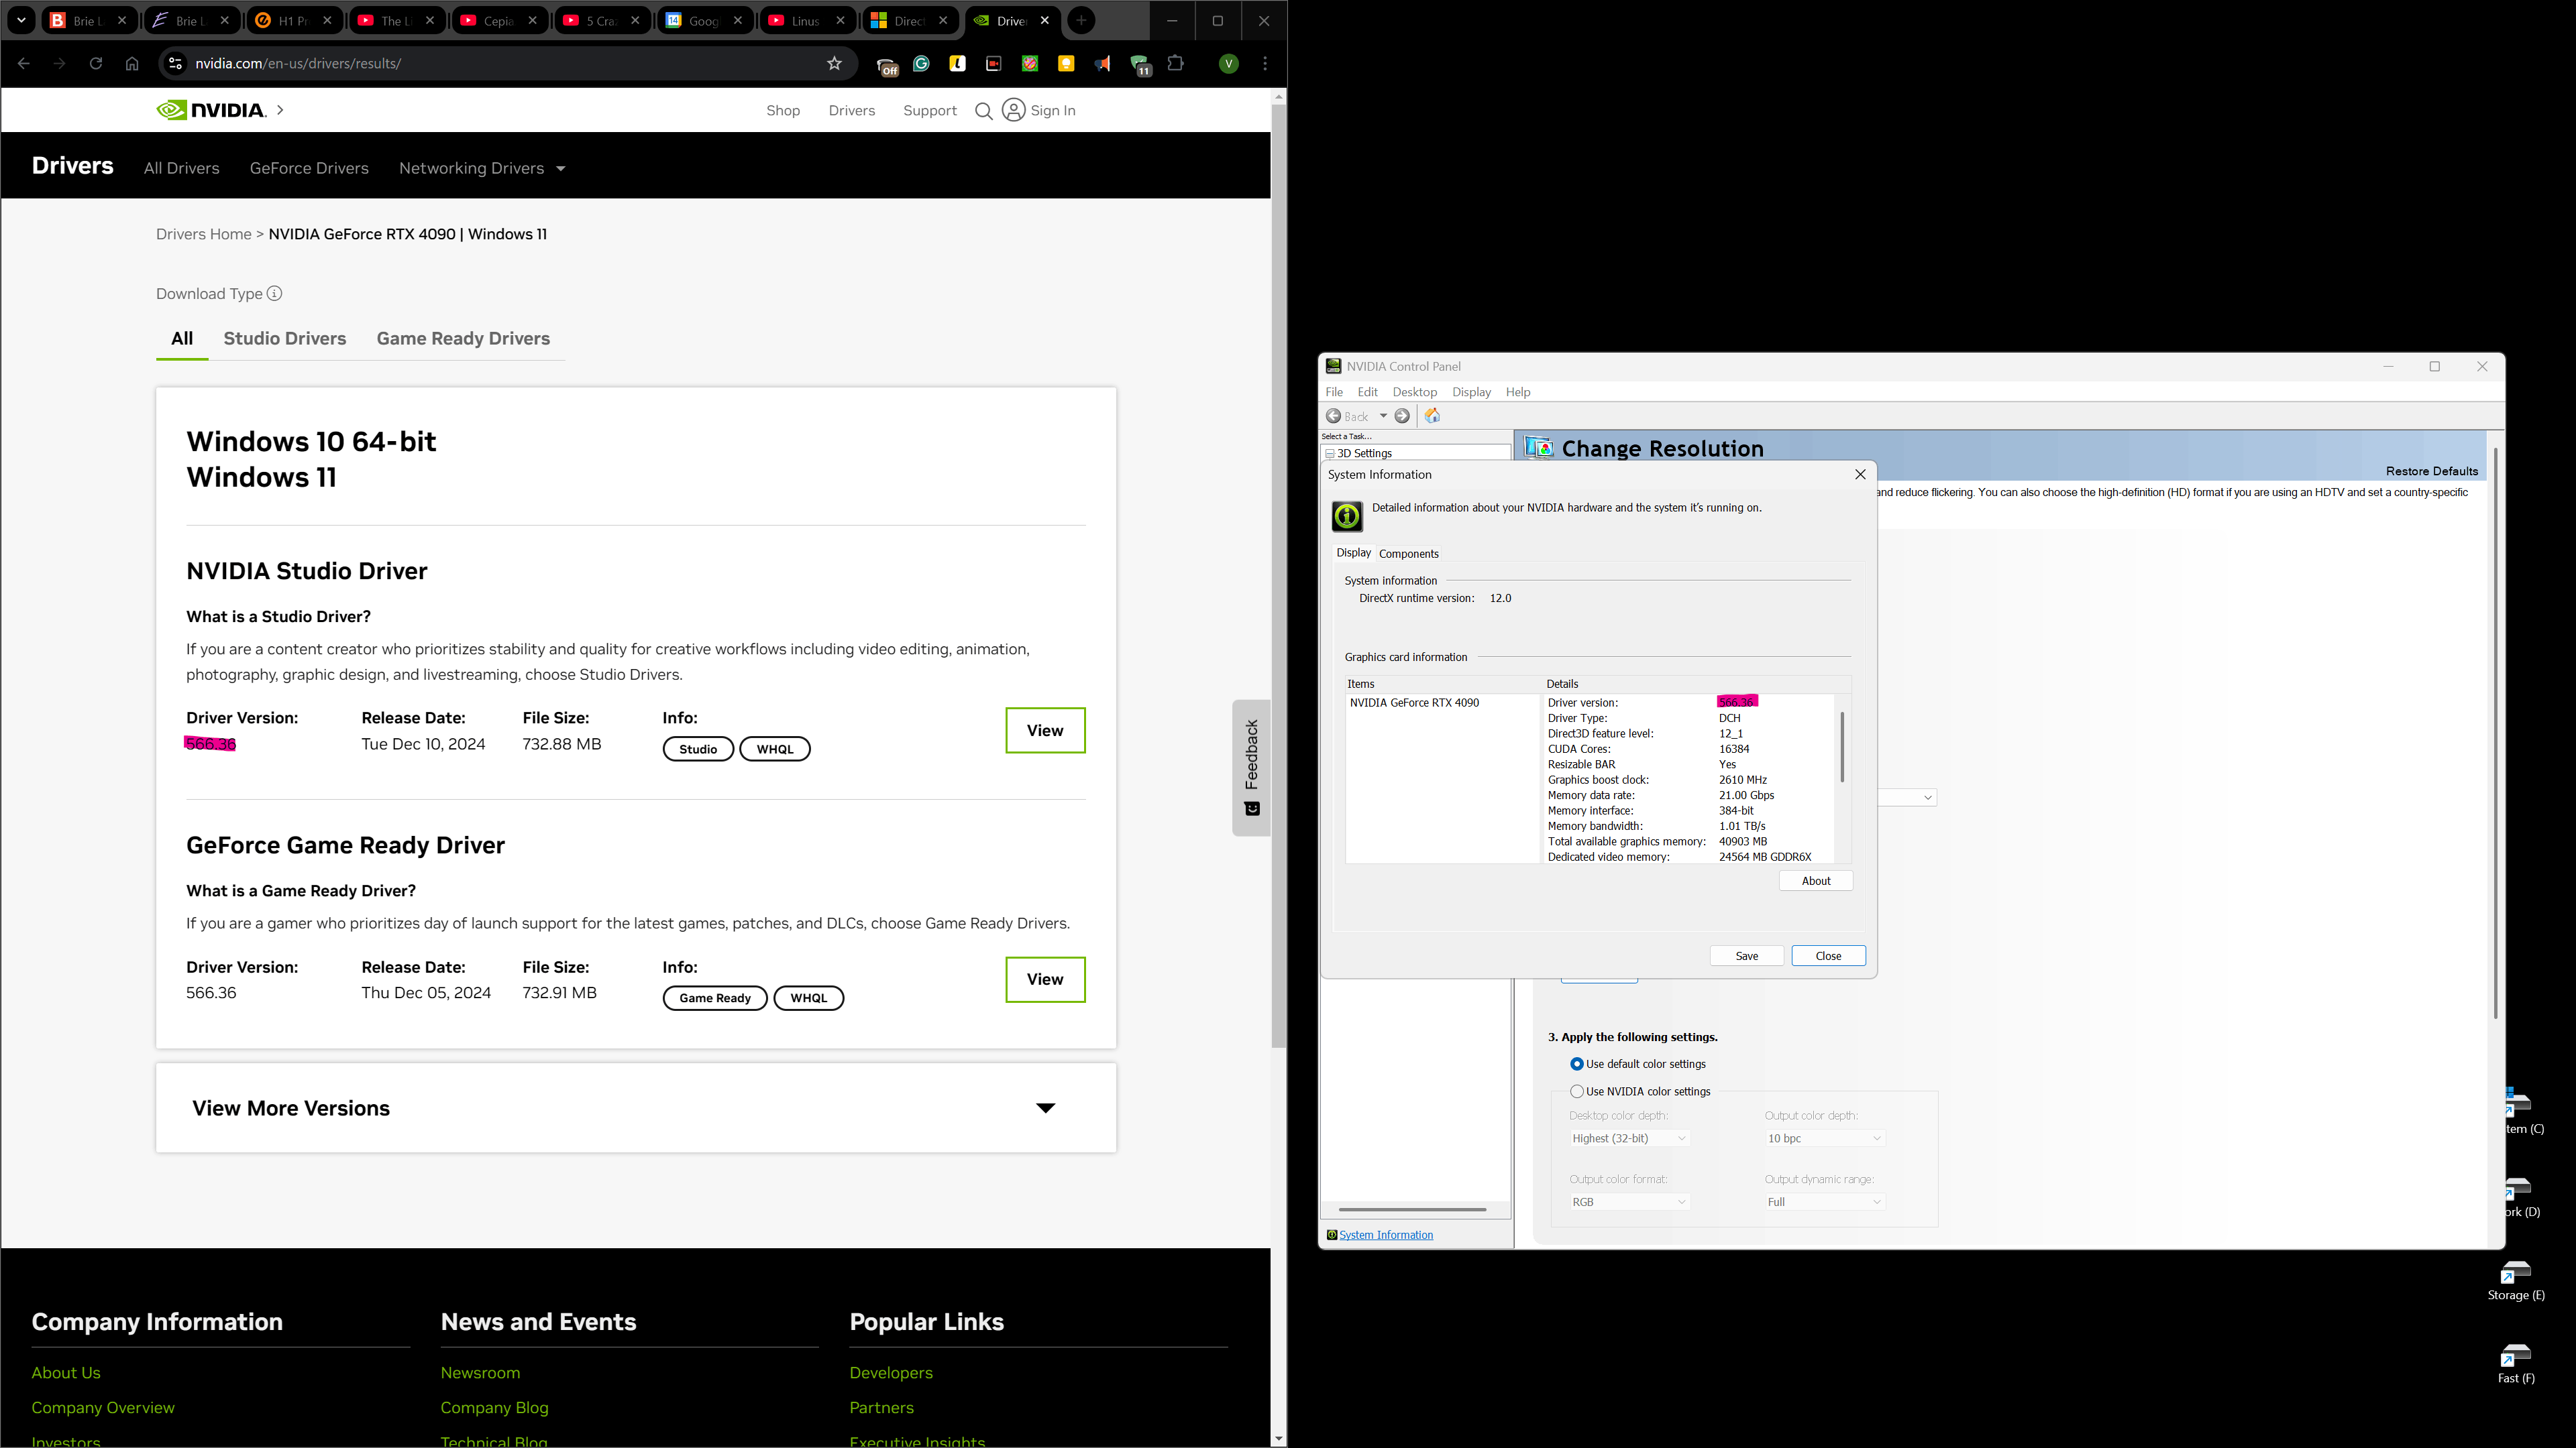This screenshot has height=1448, width=2576.
Task: Open Back button history dropdown arrow
Action: click(x=1383, y=416)
